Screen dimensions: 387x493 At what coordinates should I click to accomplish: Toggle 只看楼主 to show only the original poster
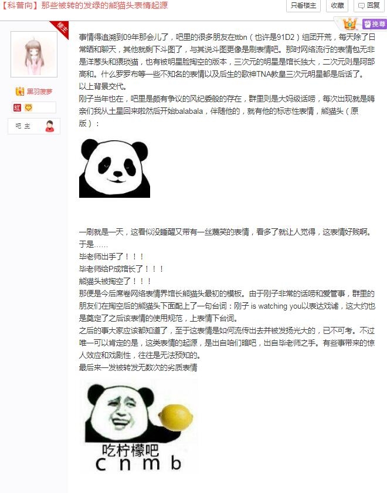[x=303, y=6]
